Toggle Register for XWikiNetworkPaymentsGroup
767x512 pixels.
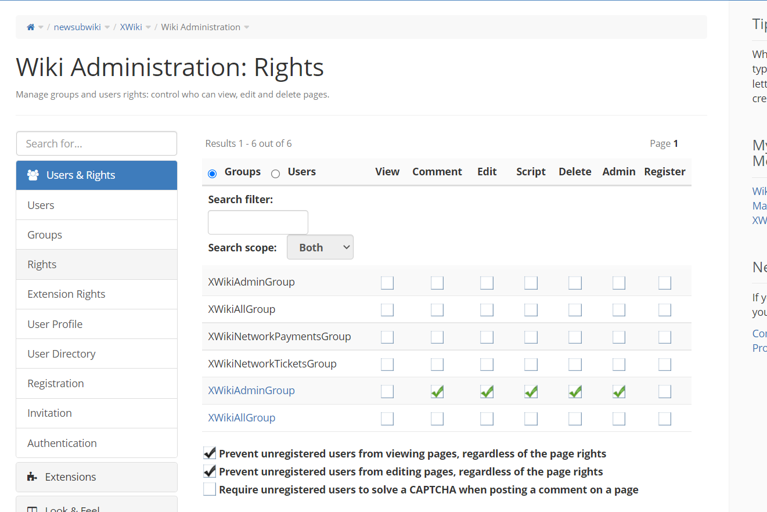[x=665, y=337]
